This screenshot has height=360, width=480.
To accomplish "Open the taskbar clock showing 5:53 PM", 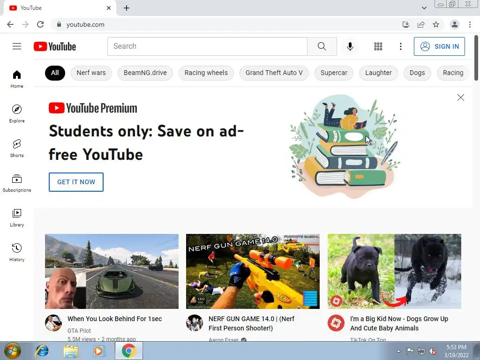I will click(456, 351).
